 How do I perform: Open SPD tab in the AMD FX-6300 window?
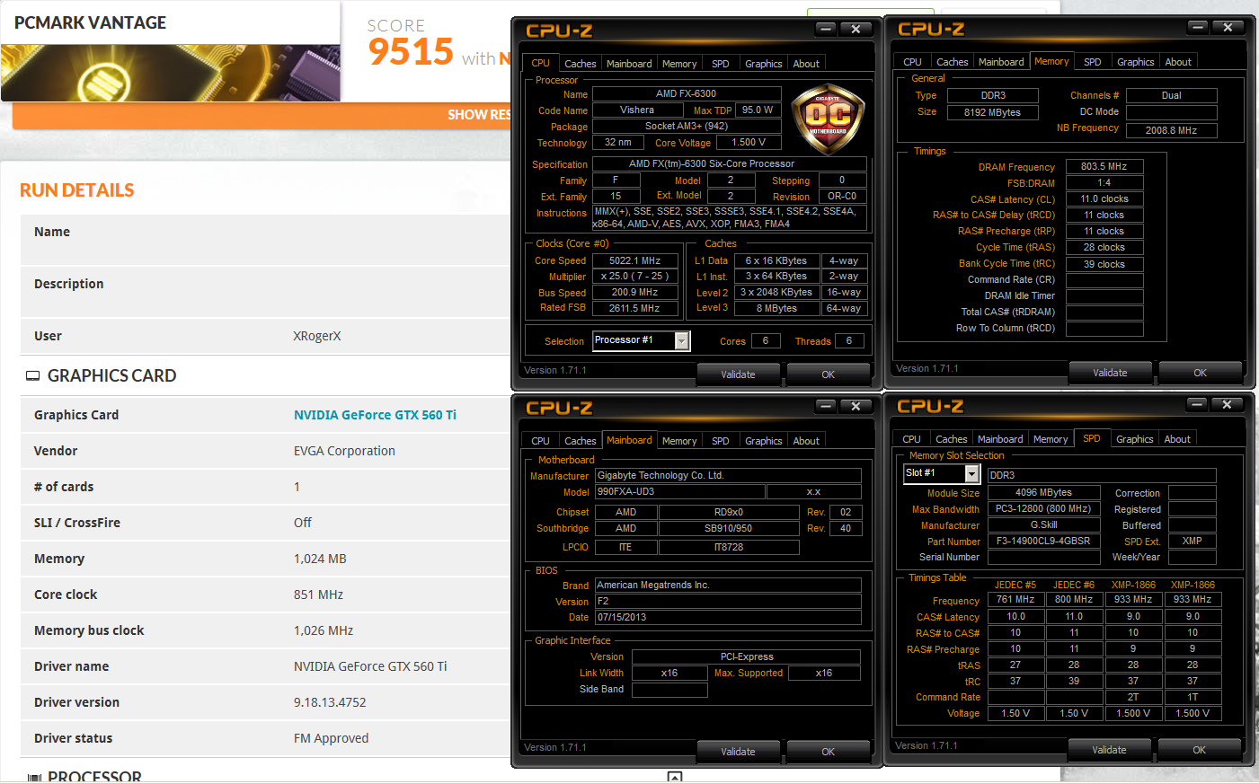pyautogui.click(x=721, y=64)
